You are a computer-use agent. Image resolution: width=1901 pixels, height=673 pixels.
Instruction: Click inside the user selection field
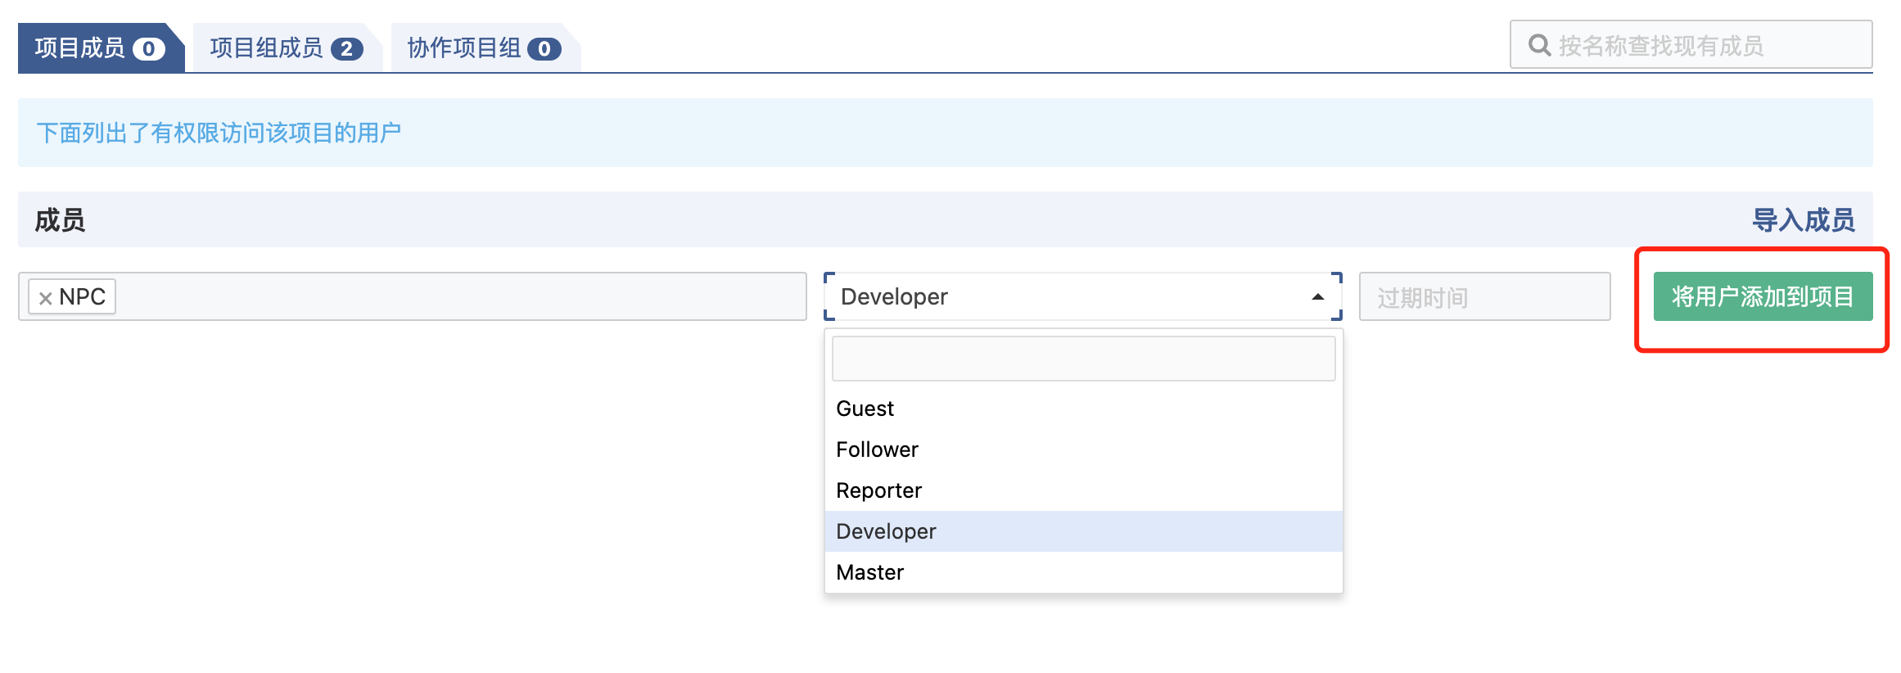pyautogui.click(x=458, y=296)
